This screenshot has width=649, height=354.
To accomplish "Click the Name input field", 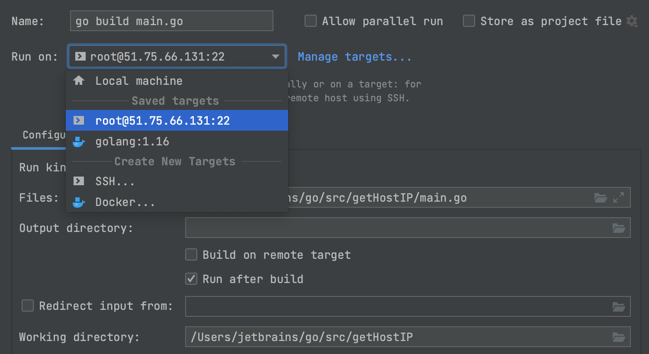I will click(x=171, y=21).
